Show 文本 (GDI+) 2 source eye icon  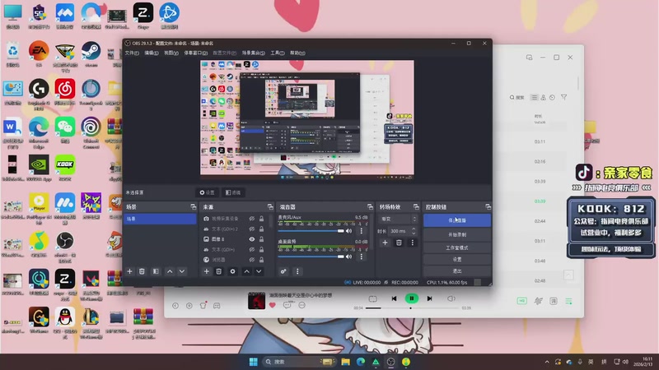(x=252, y=229)
